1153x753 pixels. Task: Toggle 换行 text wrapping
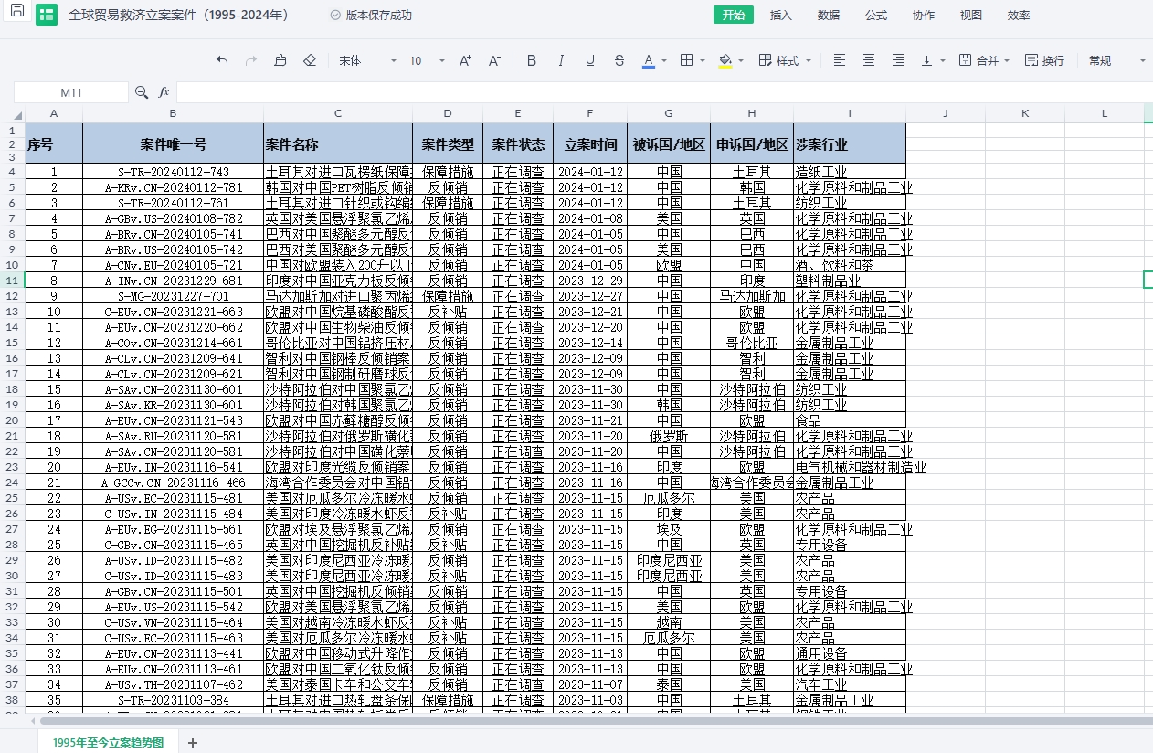[1044, 60]
